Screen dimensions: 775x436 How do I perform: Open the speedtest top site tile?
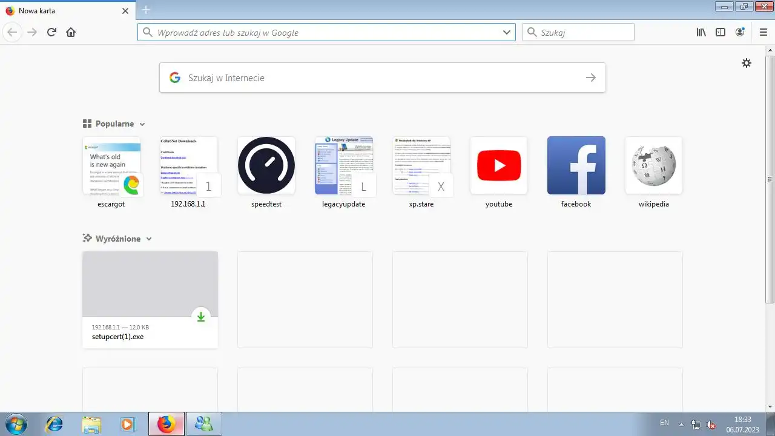pyautogui.click(x=266, y=172)
